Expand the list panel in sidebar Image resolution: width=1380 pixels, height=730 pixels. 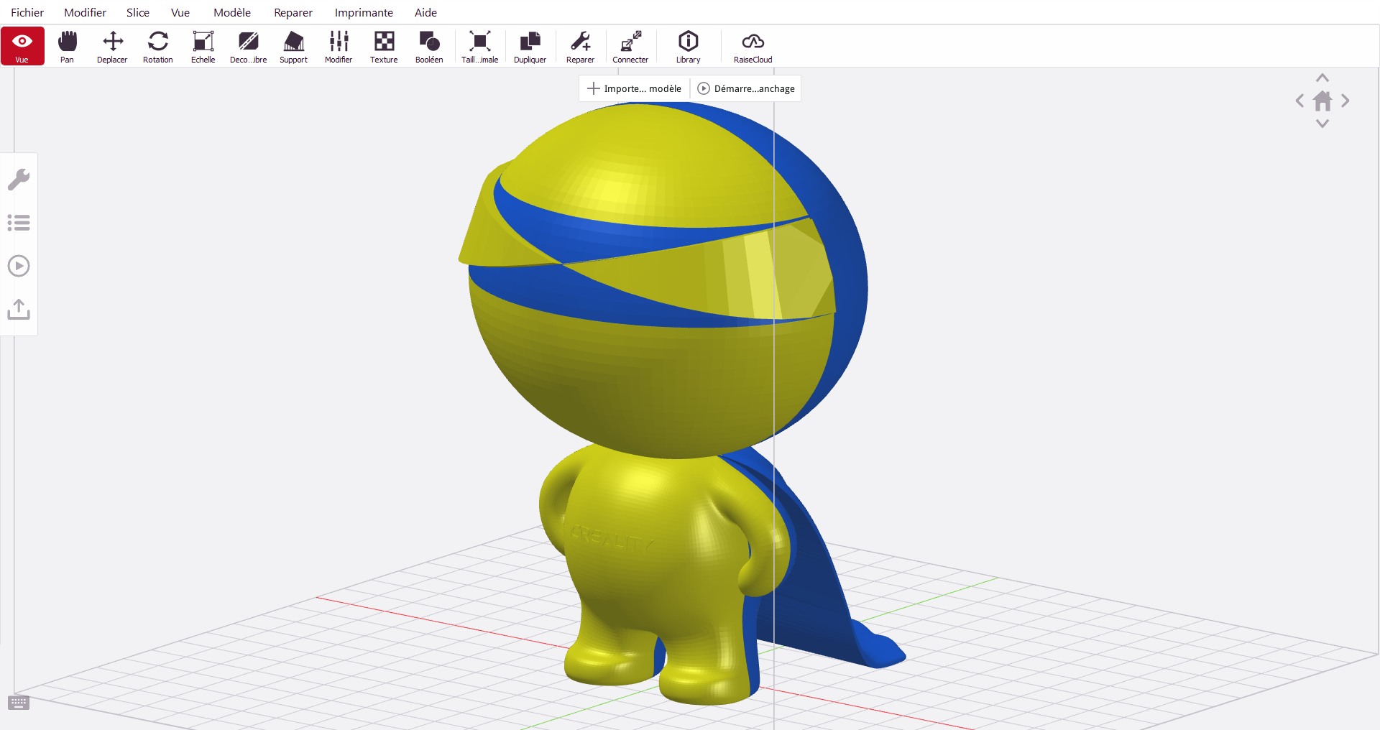[19, 223]
